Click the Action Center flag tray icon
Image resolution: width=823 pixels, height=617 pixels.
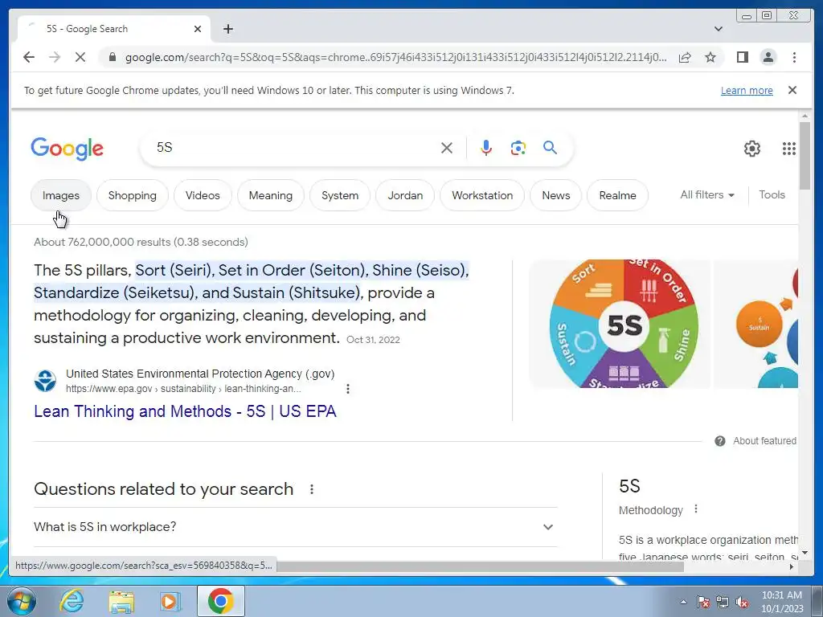[703, 603]
